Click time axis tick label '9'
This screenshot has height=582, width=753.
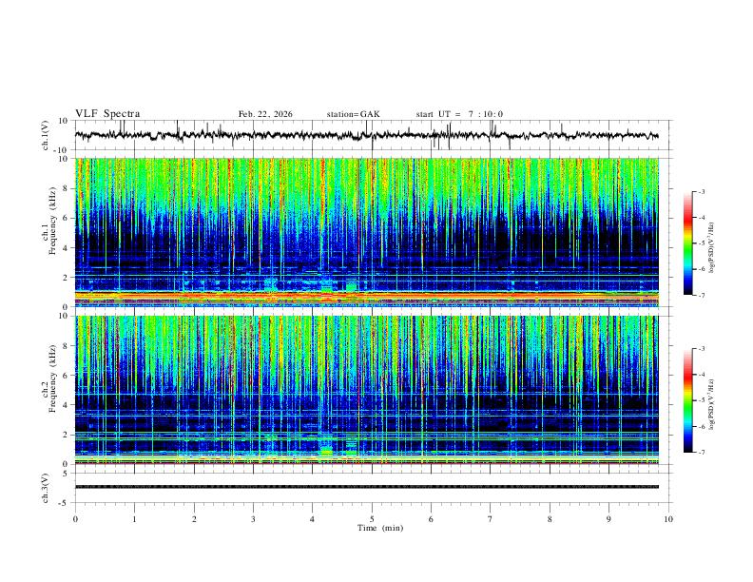click(x=608, y=519)
